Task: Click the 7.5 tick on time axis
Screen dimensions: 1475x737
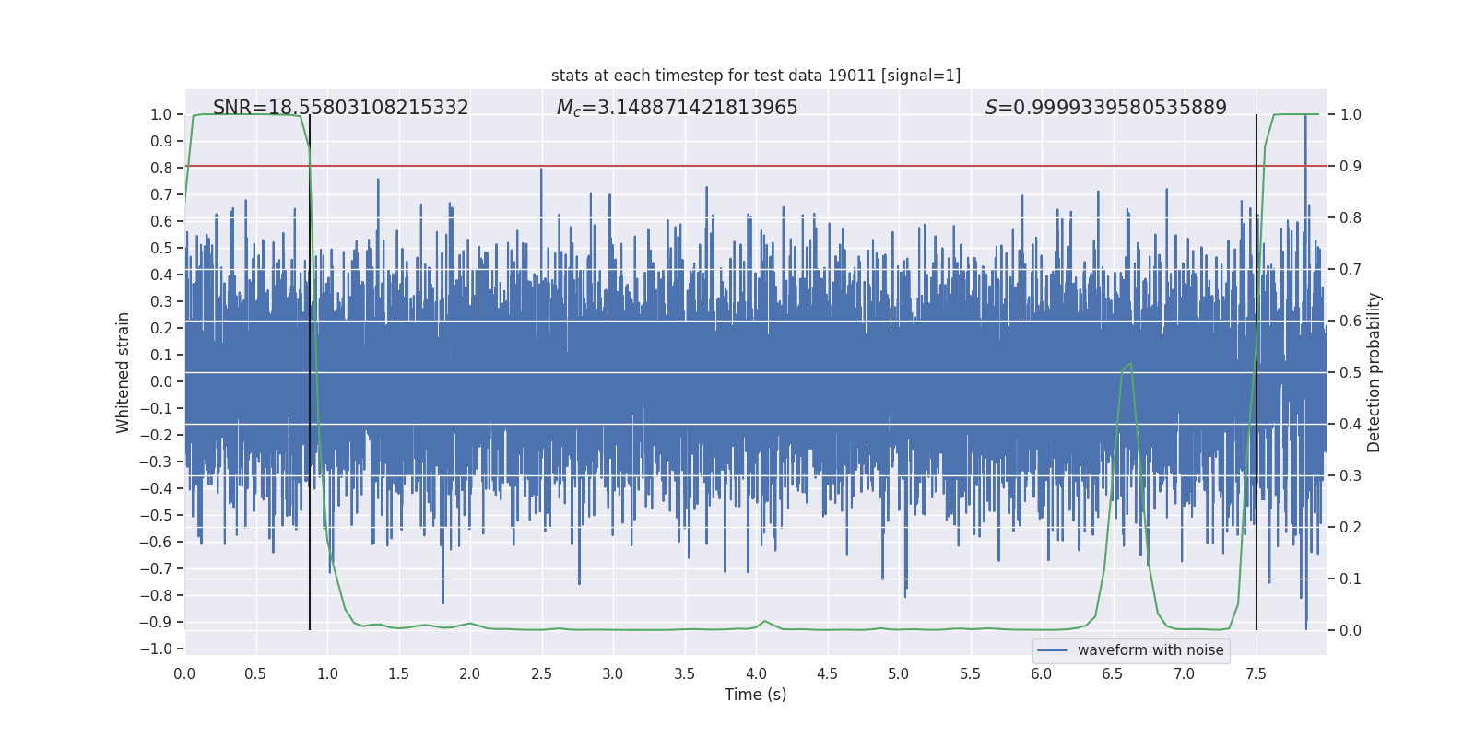Action: point(1256,673)
